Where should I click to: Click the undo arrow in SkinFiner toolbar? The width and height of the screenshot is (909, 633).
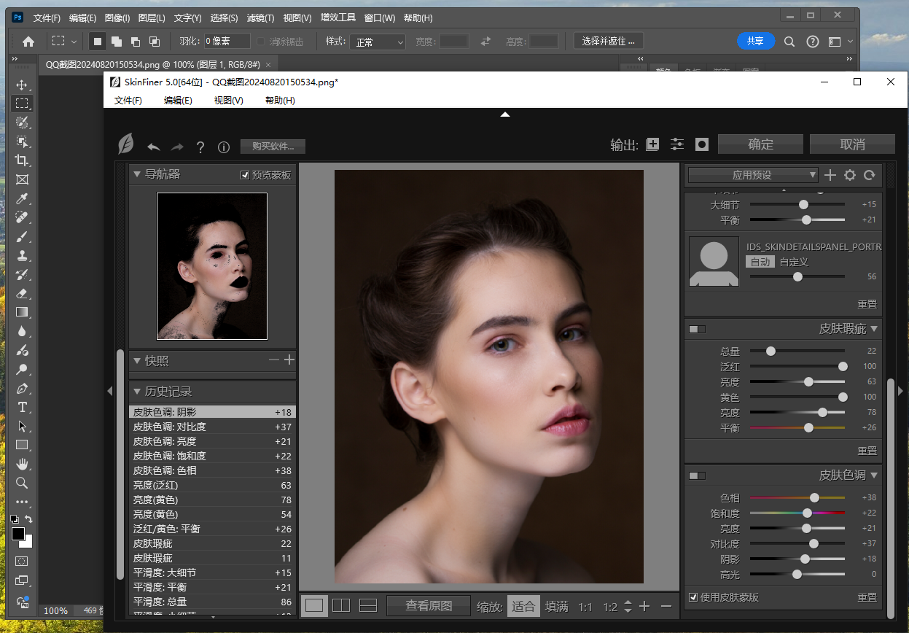(x=153, y=147)
